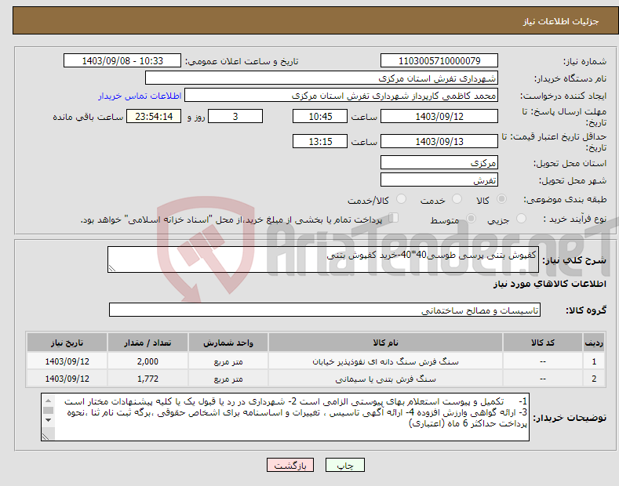Select the کالا/خدمت radio button
This screenshot has width=619, height=486.
[x=401, y=199]
